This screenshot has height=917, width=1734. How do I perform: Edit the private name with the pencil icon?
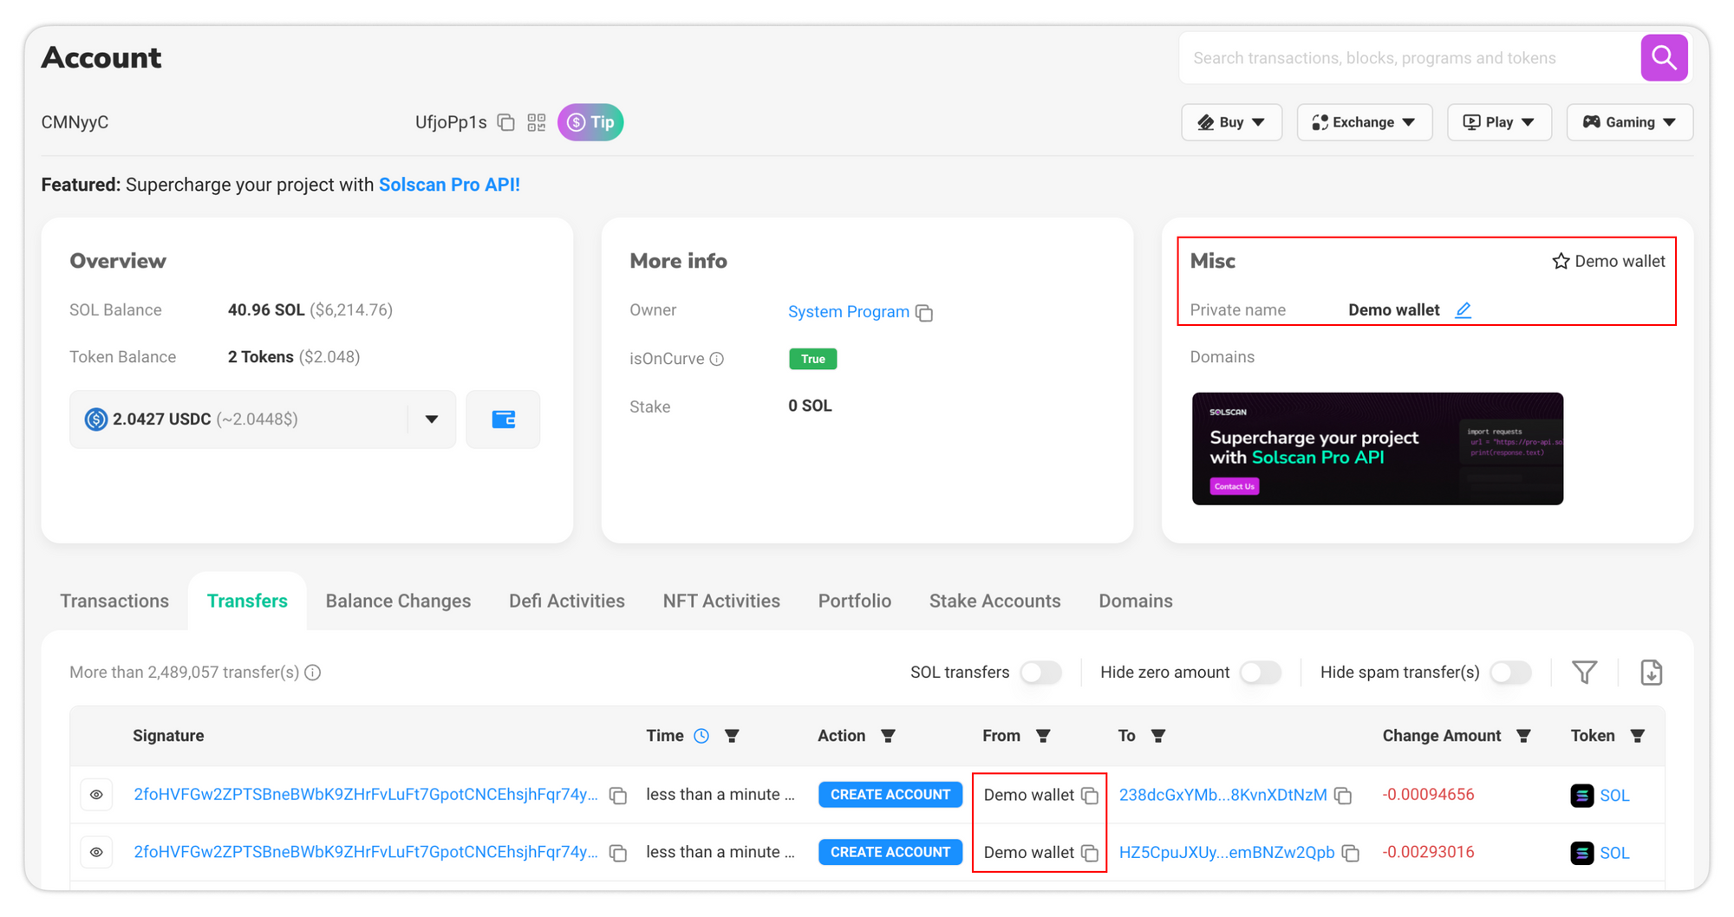coord(1463,310)
